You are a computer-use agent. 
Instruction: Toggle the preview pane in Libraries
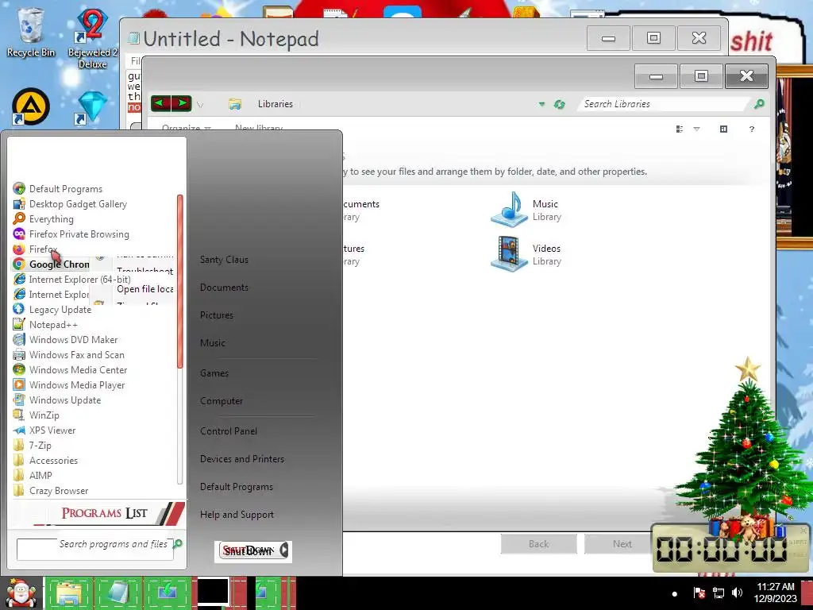point(724,129)
